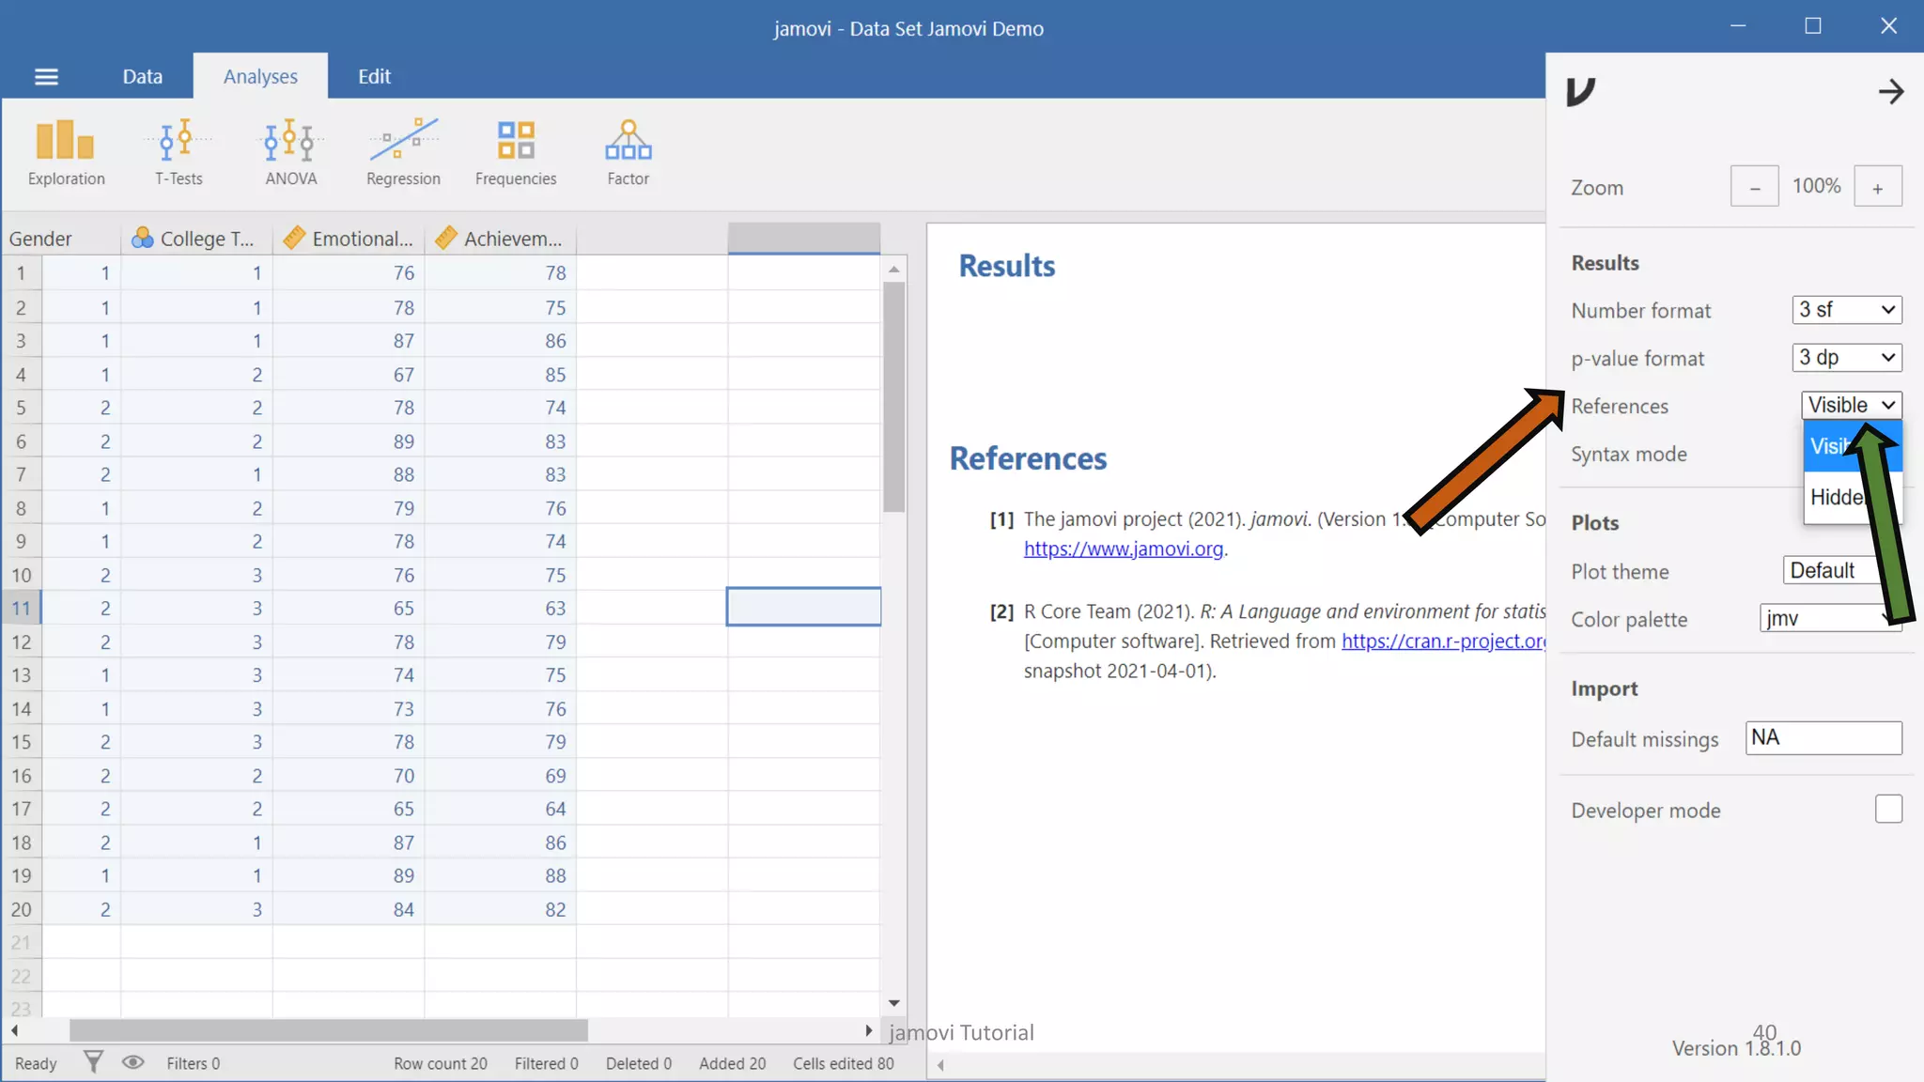Open the Regression analysis menu
This screenshot has height=1082, width=1924.
pyautogui.click(x=403, y=152)
